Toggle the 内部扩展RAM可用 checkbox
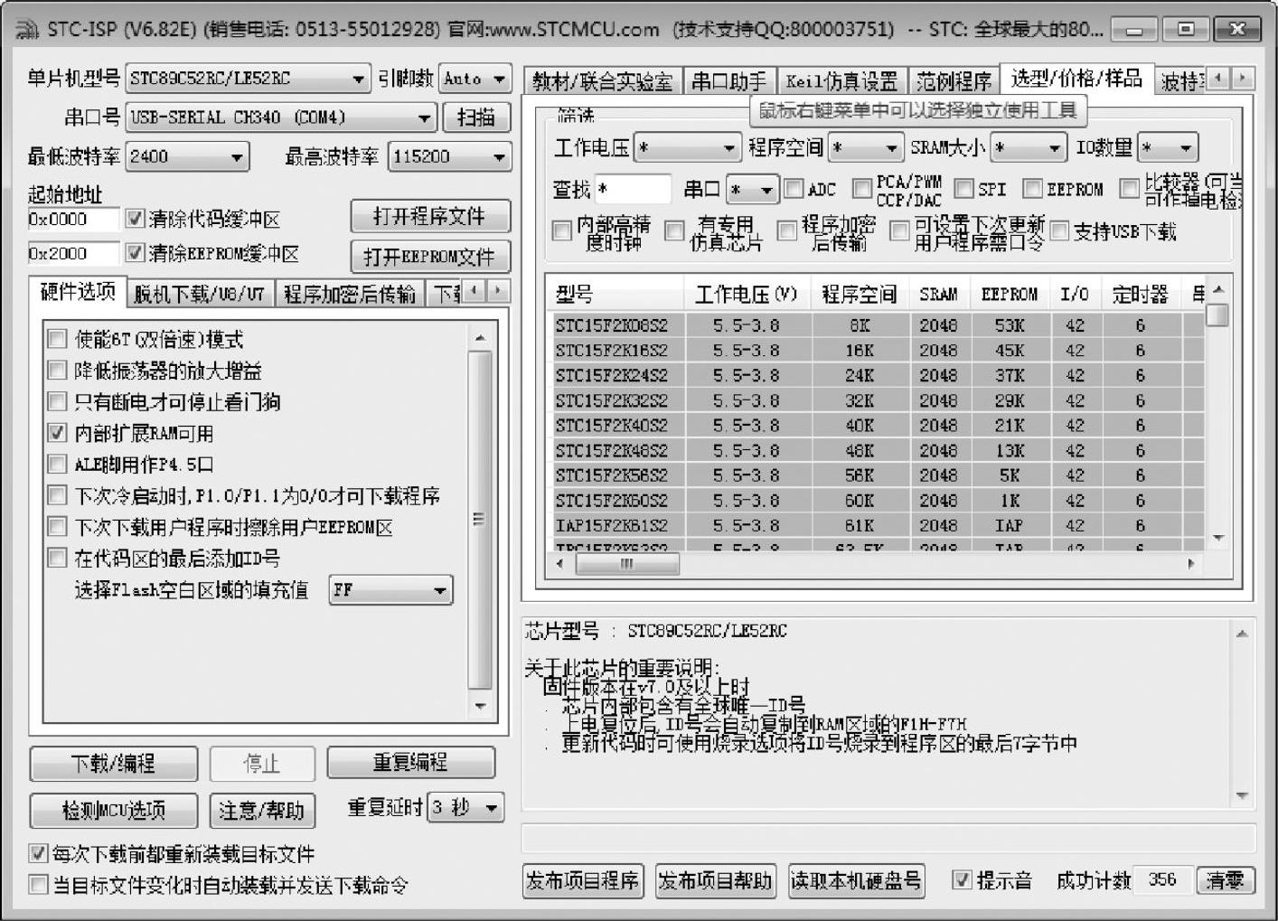This screenshot has width=1278, height=921. pyautogui.click(x=57, y=433)
